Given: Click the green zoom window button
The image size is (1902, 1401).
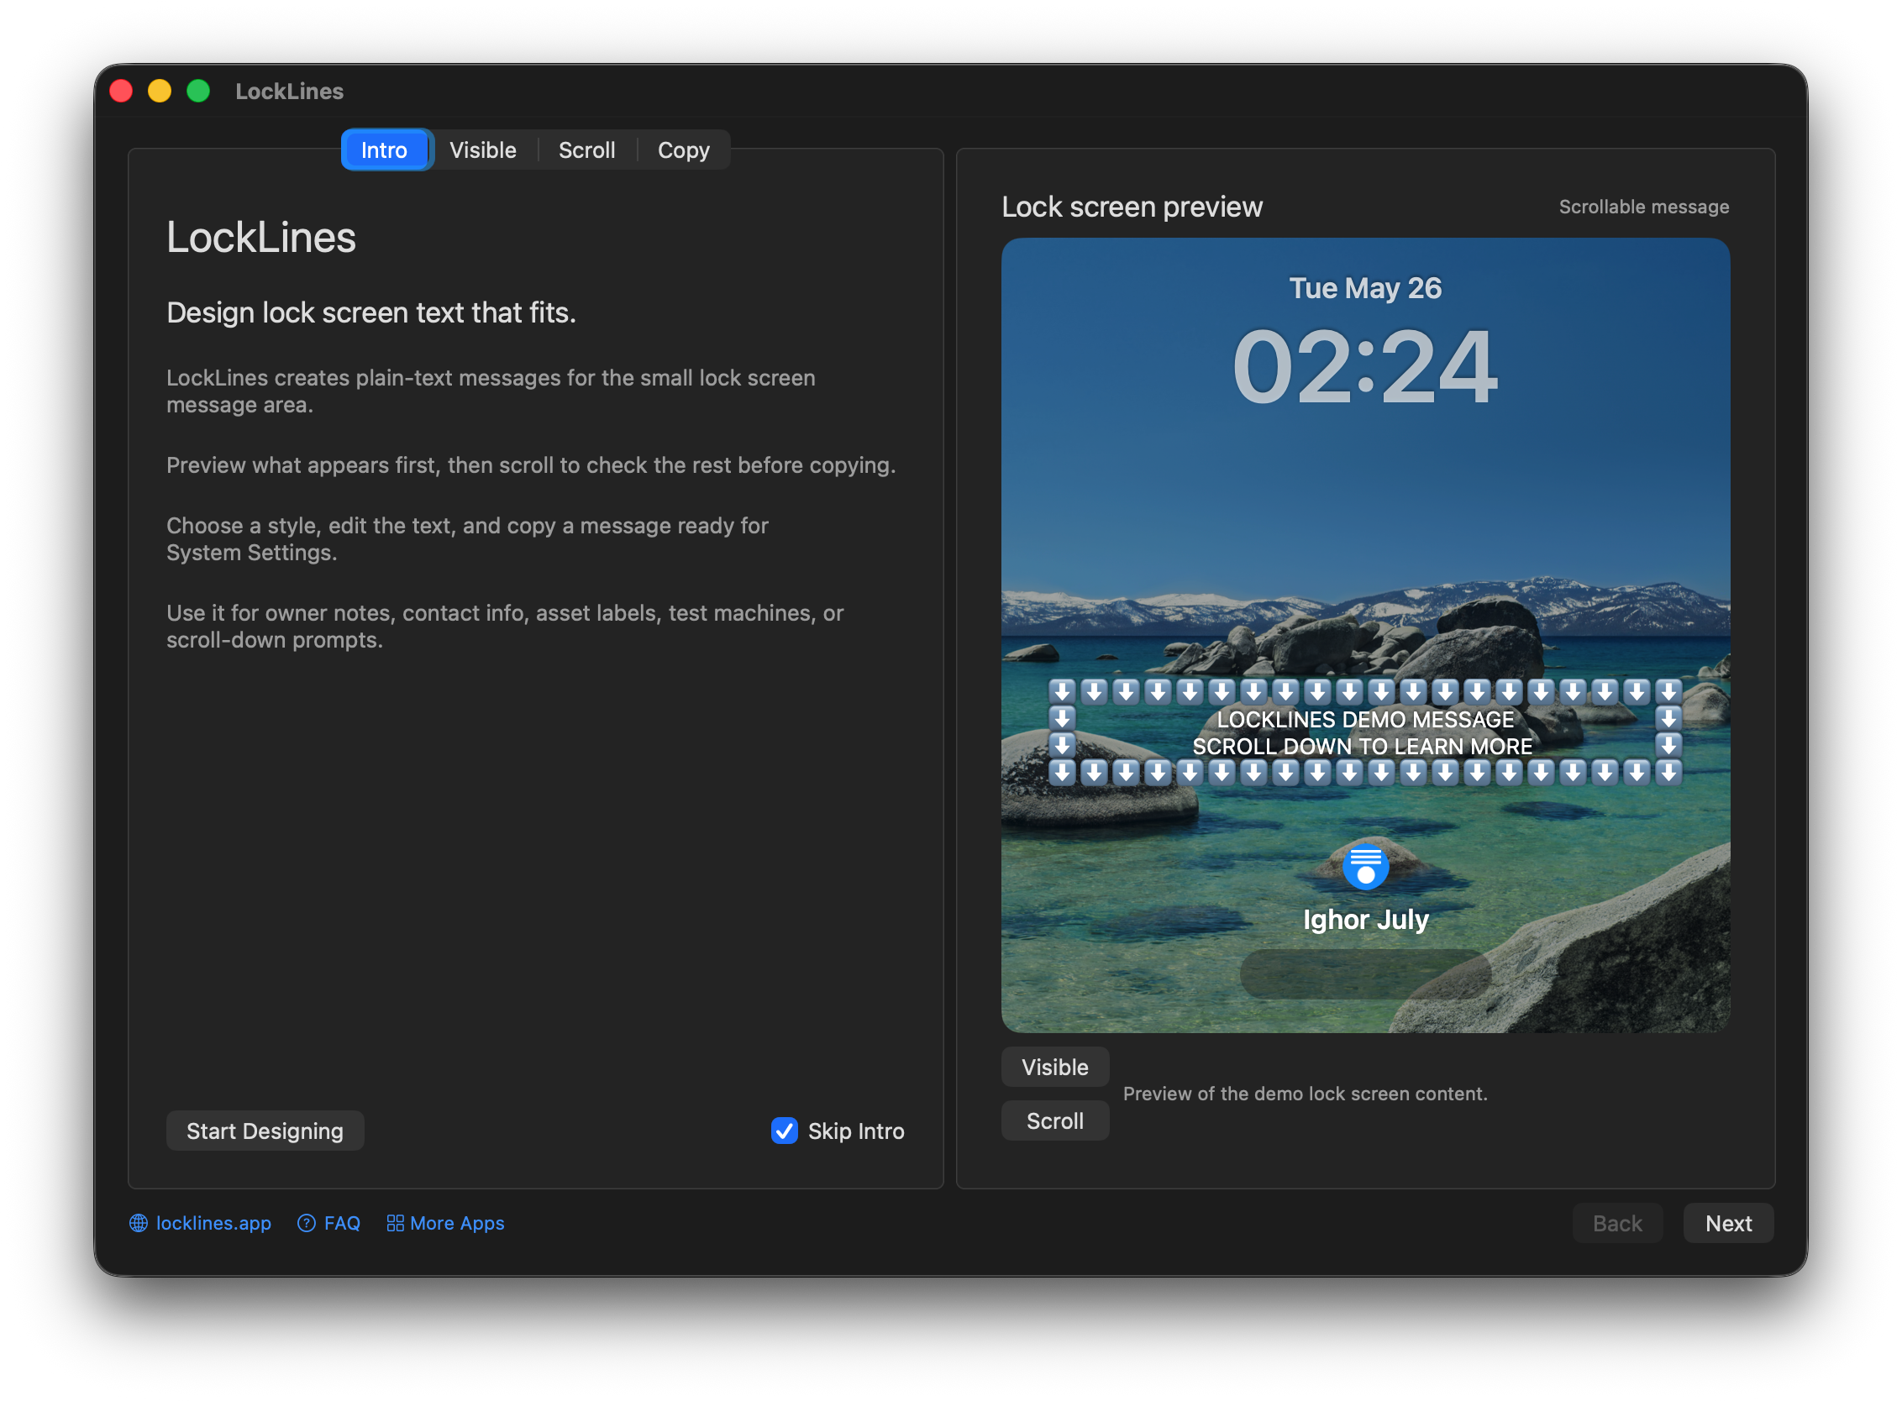Looking at the screenshot, I should tap(198, 91).
